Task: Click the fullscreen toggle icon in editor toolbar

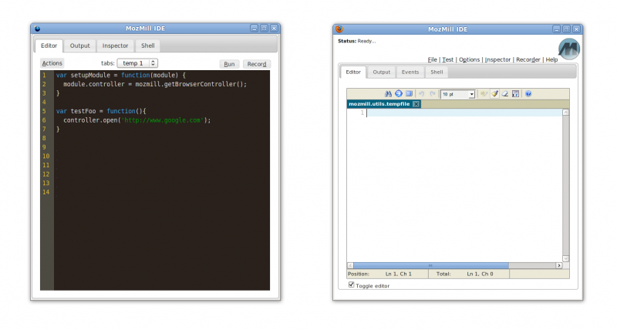Action: tap(410, 93)
